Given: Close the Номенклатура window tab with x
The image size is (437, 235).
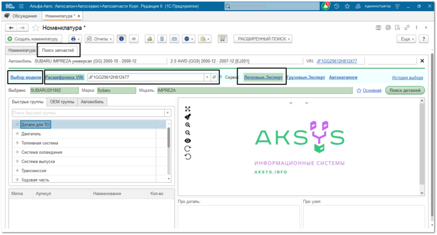Looking at the screenshot, I should [x=79, y=16].
